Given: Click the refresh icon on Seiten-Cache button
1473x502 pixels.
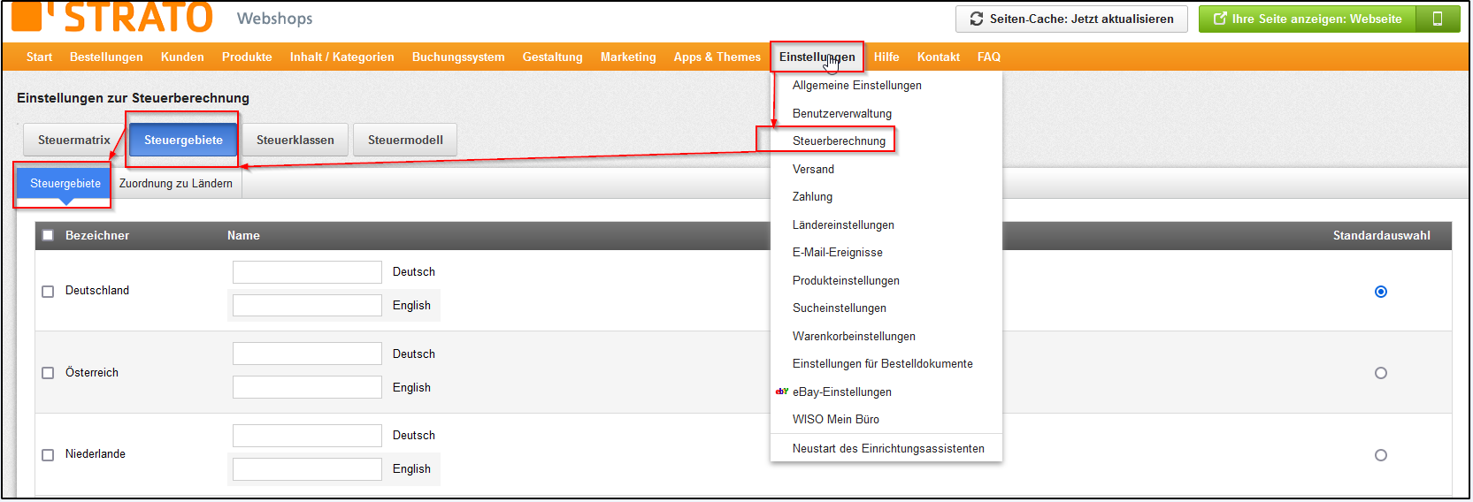Looking at the screenshot, I should [977, 19].
